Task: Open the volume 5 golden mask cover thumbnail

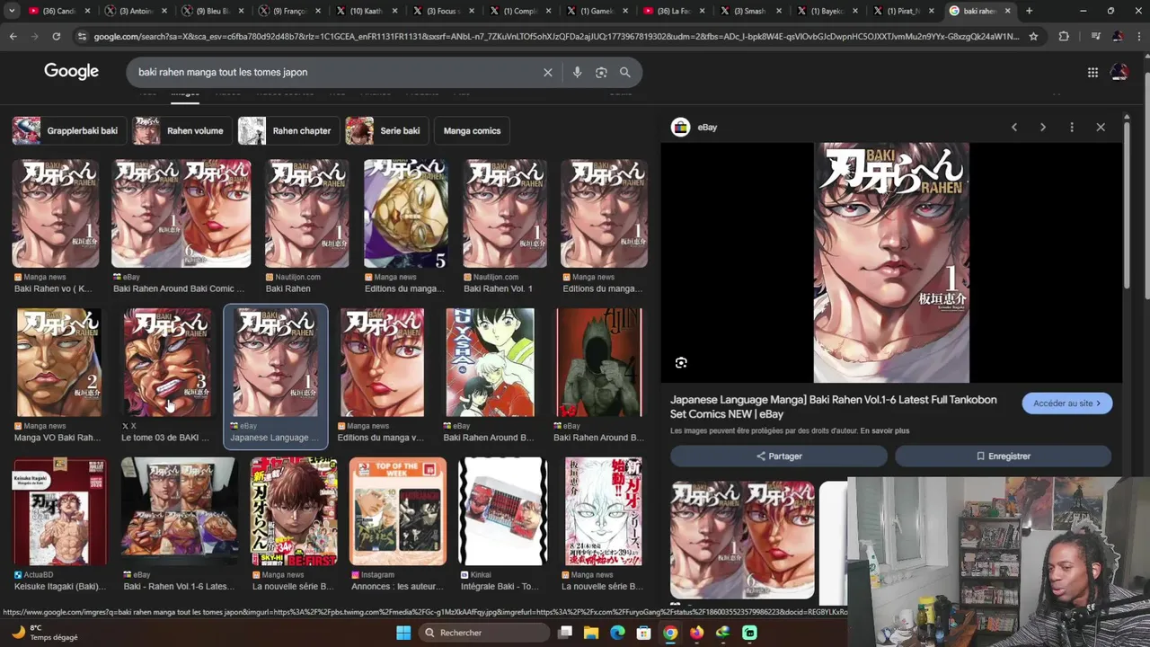Action: pos(405,214)
